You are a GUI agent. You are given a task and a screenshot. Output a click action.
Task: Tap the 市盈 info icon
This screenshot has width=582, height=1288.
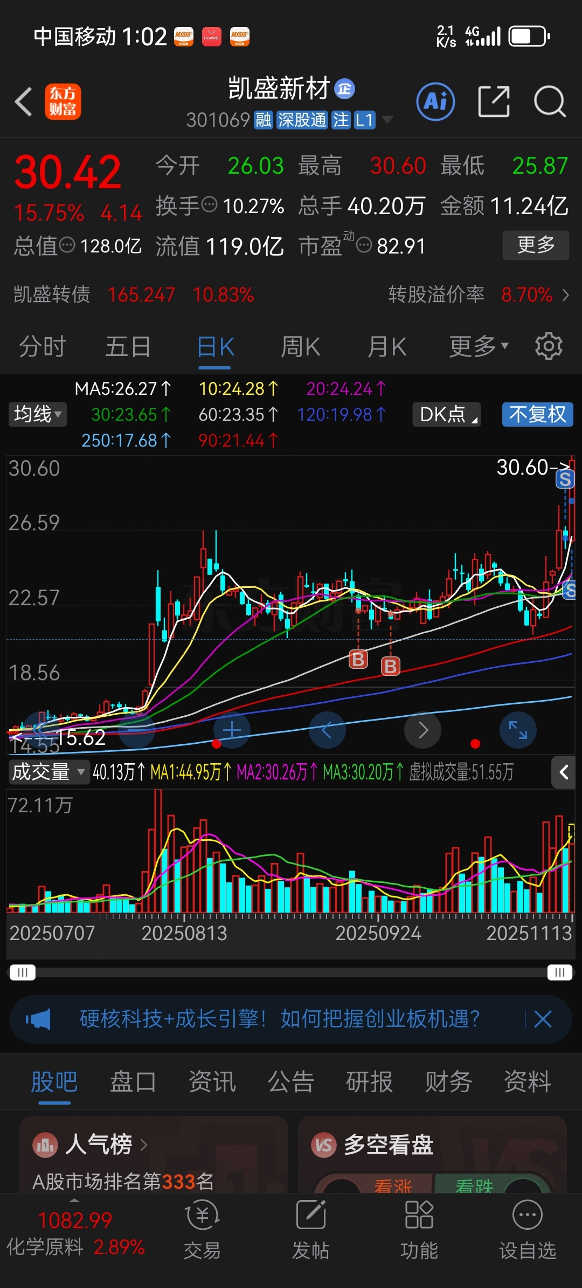(364, 245)
